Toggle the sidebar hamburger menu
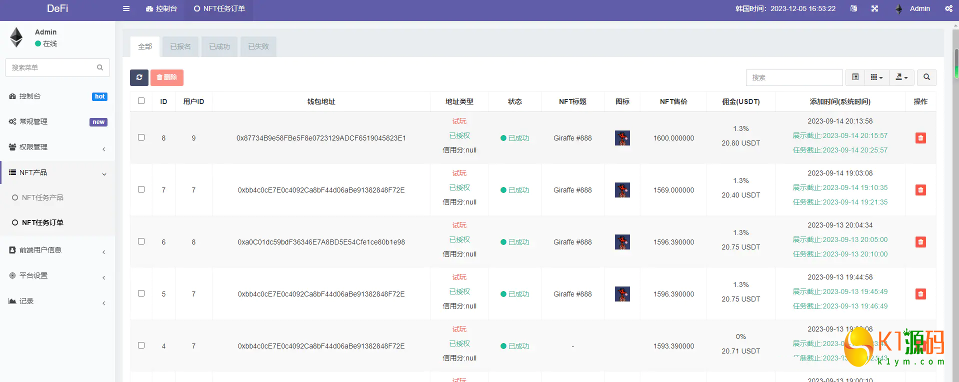The height and width of the screenshot is (382, 959). [x=126, y=8]
